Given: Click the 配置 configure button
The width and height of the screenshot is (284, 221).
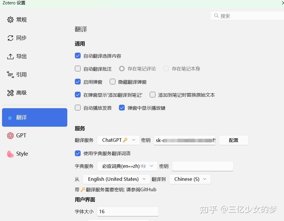Looking at the screenshot, I should [234, 140].
